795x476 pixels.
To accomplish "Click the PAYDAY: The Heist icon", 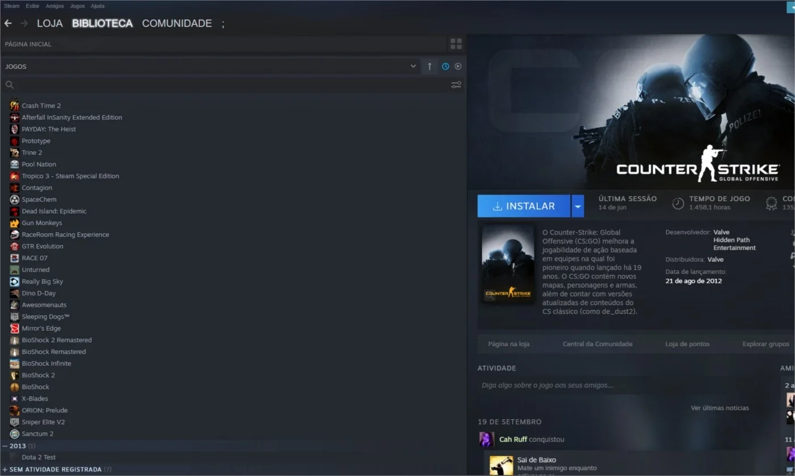I will pyautogui.click(x=15, y=129).
